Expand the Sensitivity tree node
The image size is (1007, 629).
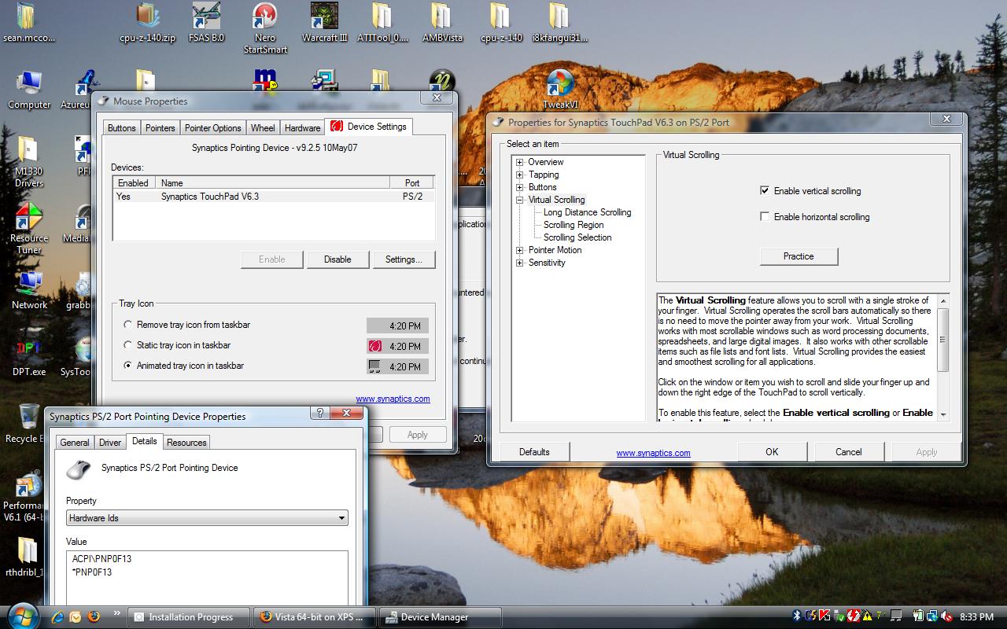coord(520,263)
